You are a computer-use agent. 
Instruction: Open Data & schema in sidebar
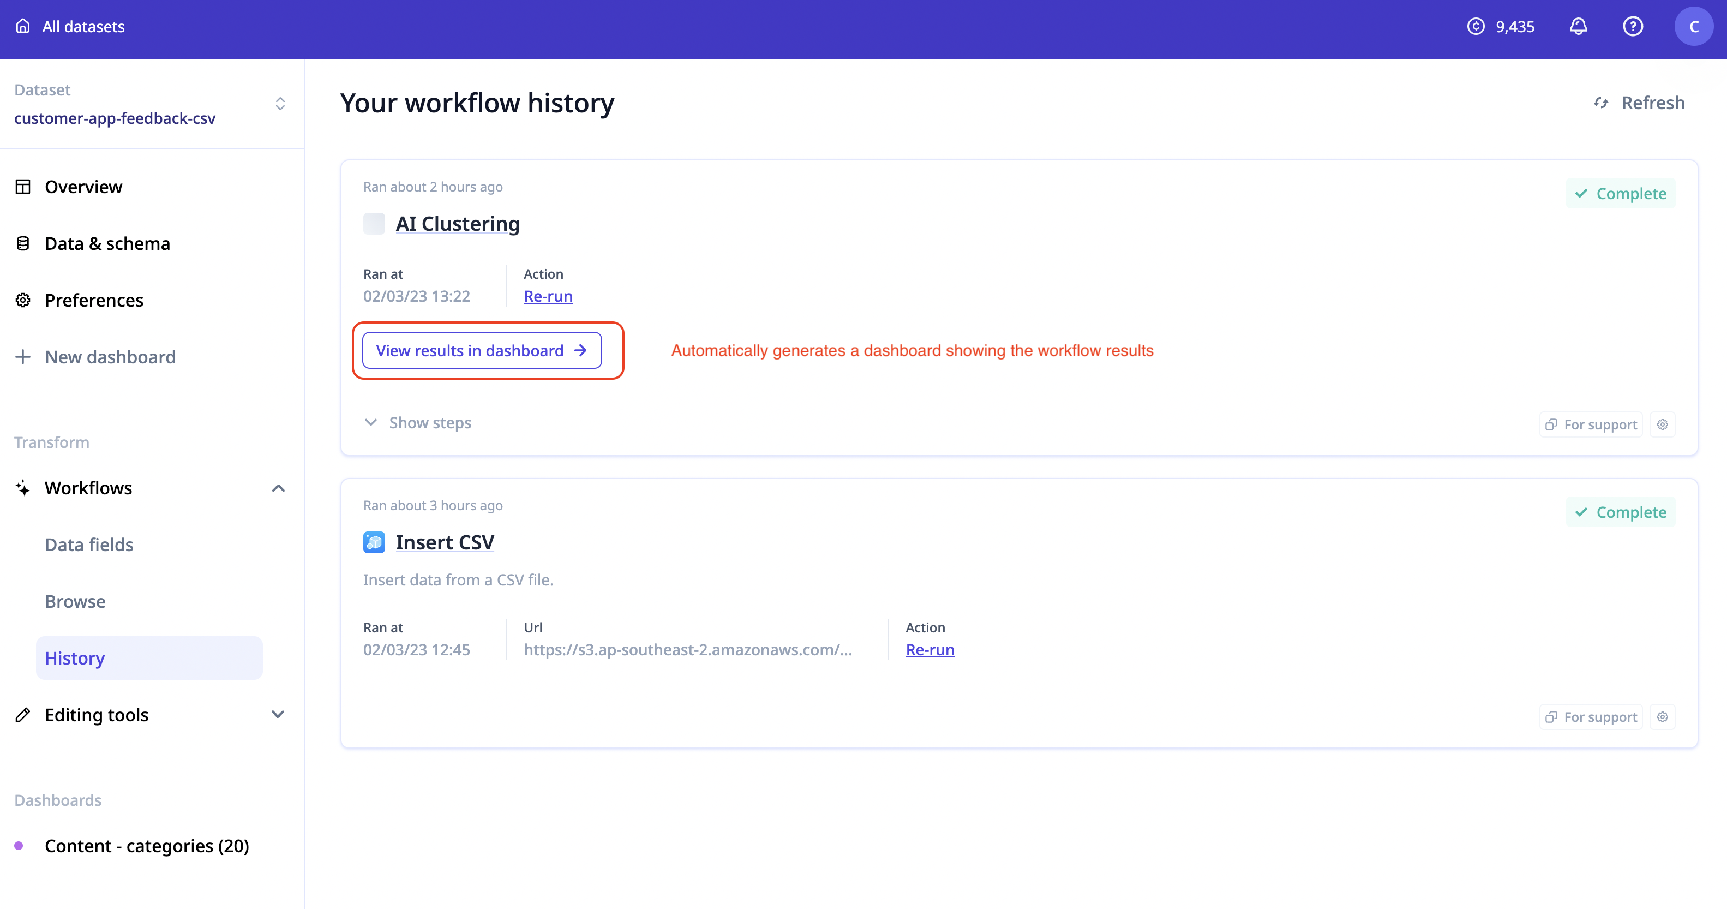pos(107,243)
